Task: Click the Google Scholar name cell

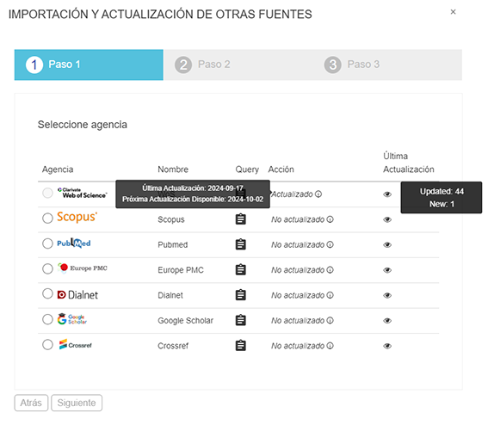Action: click(186, 320)
